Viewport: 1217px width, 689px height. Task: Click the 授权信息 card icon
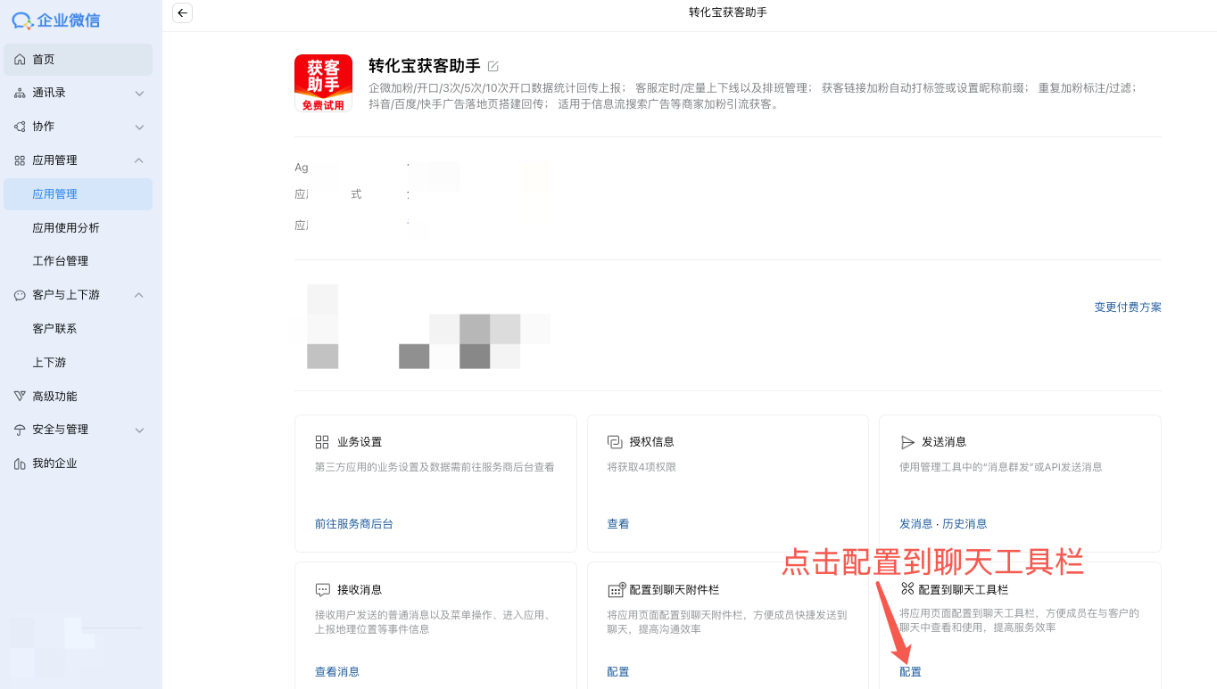tap(615, 442)
